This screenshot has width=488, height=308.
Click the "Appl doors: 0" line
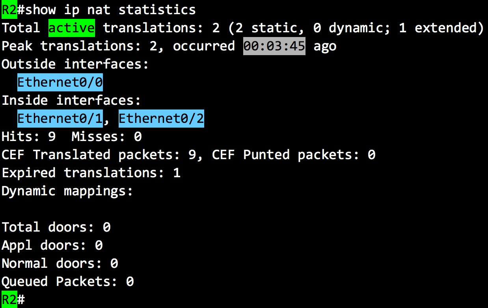[x=52, y=245]
